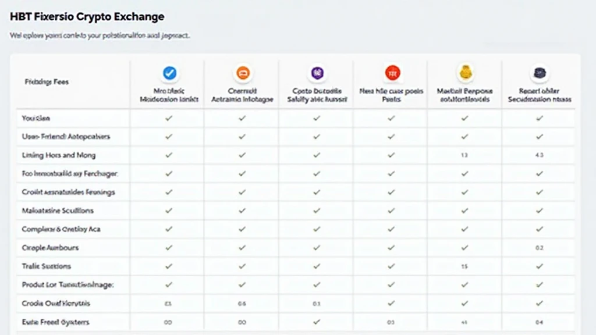Viewport: 596px width, 335px height.
Task: Click checkmark in last row under purple icon column
Action: coord(317,322)
